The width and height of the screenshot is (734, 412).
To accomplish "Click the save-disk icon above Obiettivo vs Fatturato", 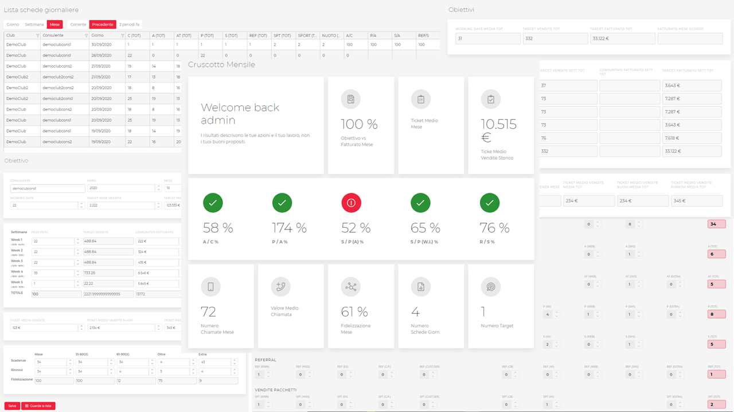I will coord(350,99).
